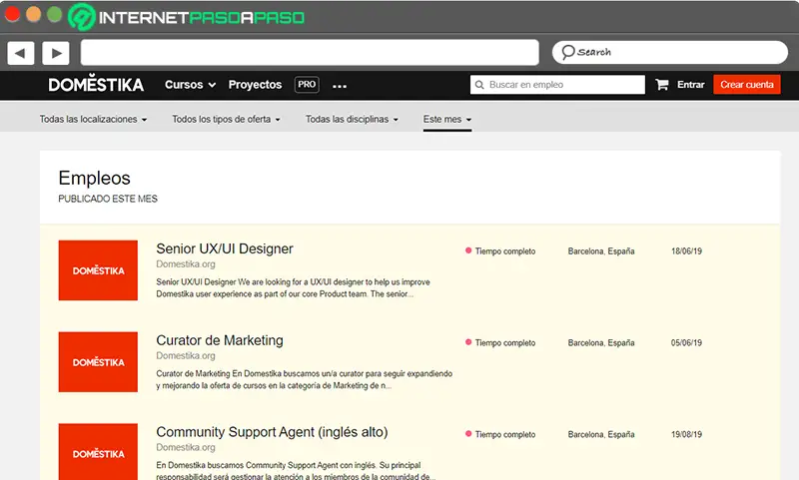
Task: Open the three-dots more menu
Action: (x=340, y=86)
